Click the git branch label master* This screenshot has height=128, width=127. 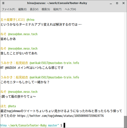click(54, 125)
